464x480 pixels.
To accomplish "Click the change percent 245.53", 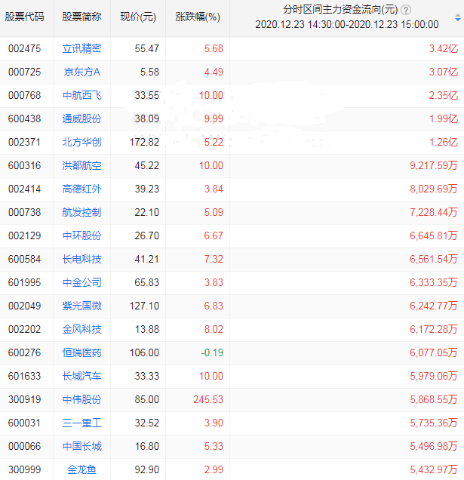I will (208, 399).
